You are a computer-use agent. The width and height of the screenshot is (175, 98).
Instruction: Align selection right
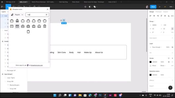pyautogui.click(x=158, y=16)
